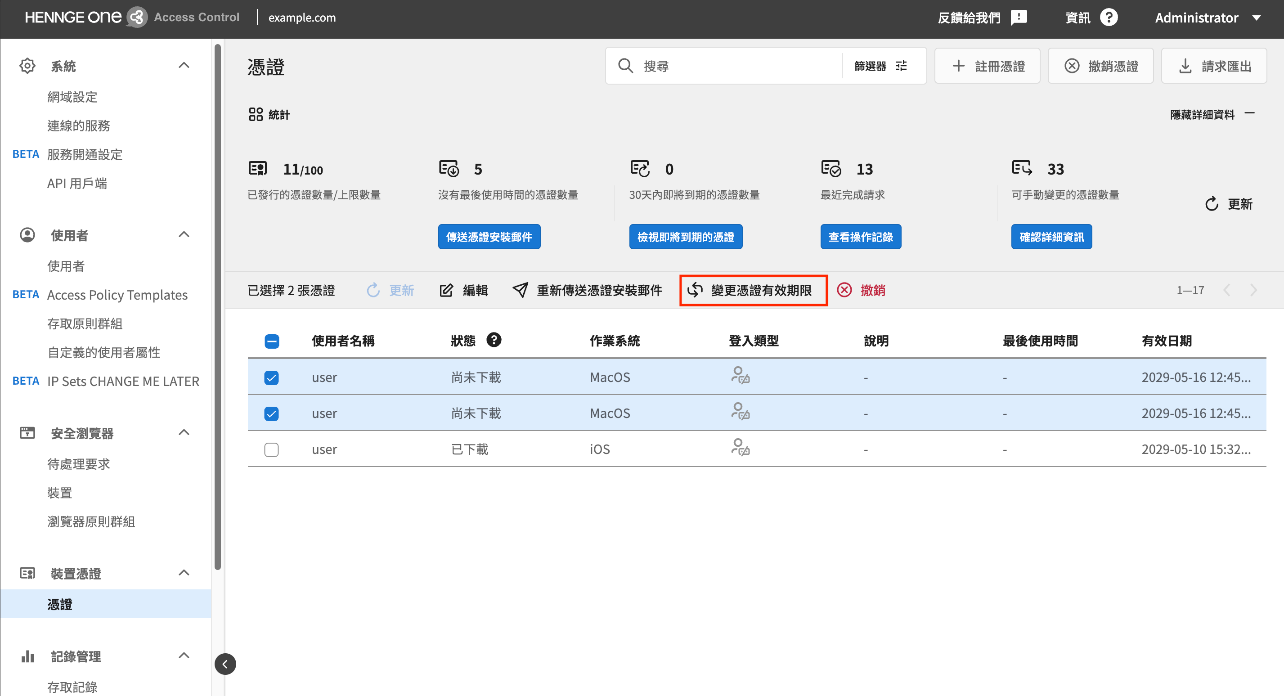Open the 篩選器 filter options
The height and width of the screenshot is (696, 1284).
pyautogui.click(x=880, y=66)
